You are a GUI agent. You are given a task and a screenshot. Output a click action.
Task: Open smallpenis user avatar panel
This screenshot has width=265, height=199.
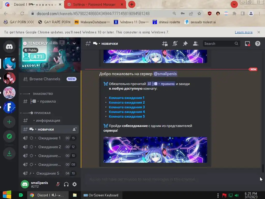tap(25, 184)
